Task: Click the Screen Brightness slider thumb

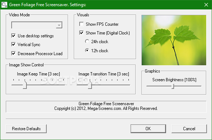Action: tap(173, 86)
